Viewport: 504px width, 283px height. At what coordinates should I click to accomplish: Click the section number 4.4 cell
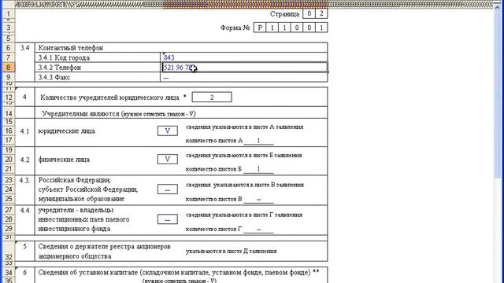click(24, 210)
